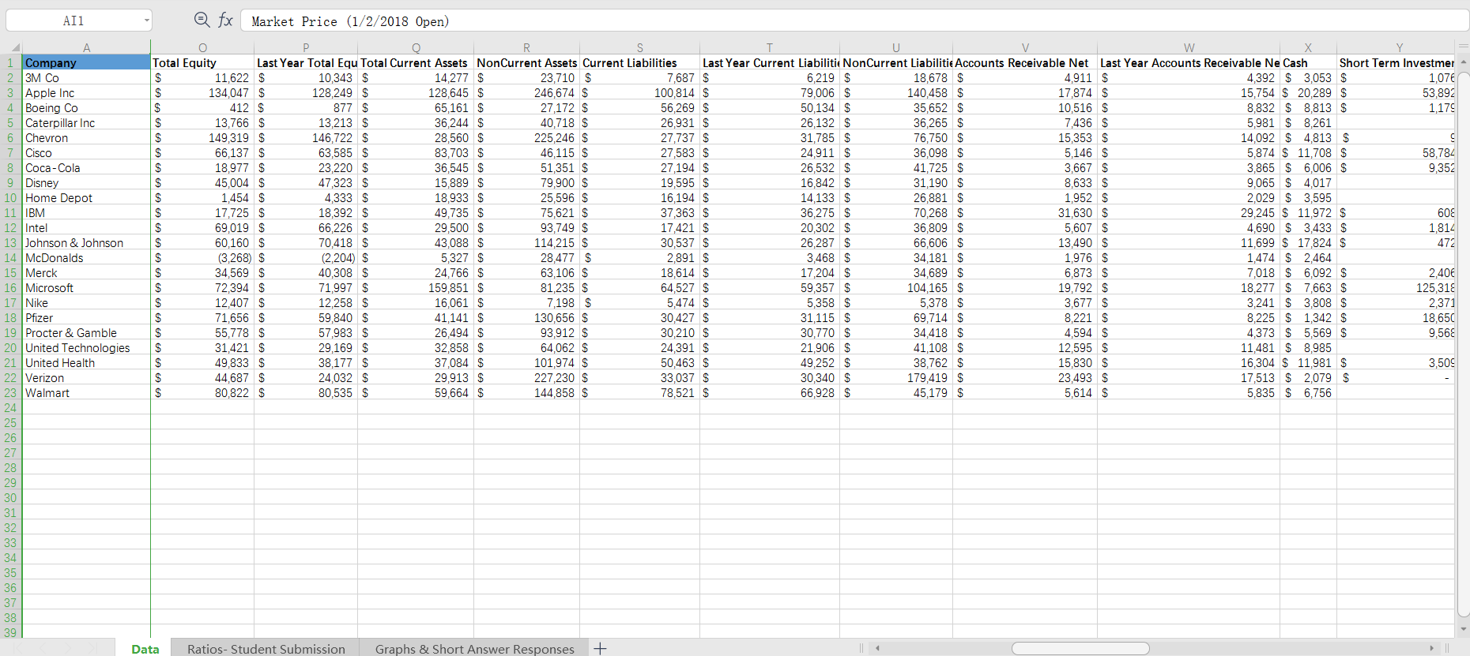1470x656 pixels.
Task: Click the vertical scrollbar up arrow
Action: pos(1462,62)
